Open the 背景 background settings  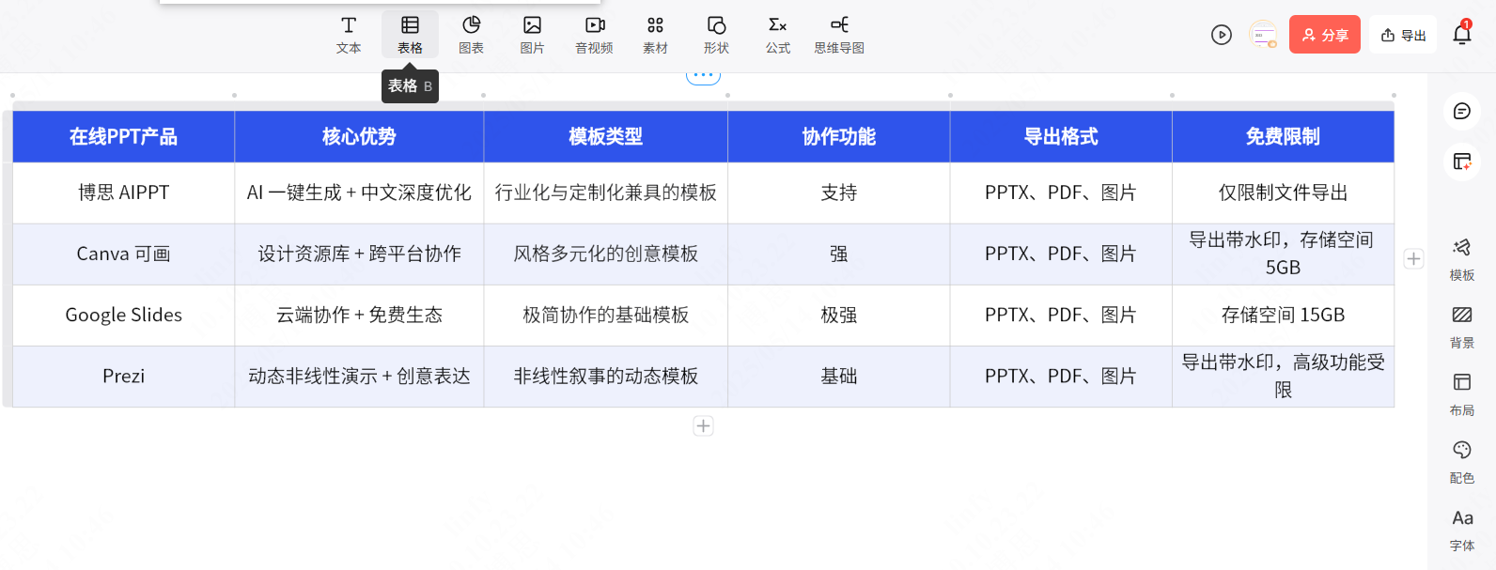[1462, 327]
